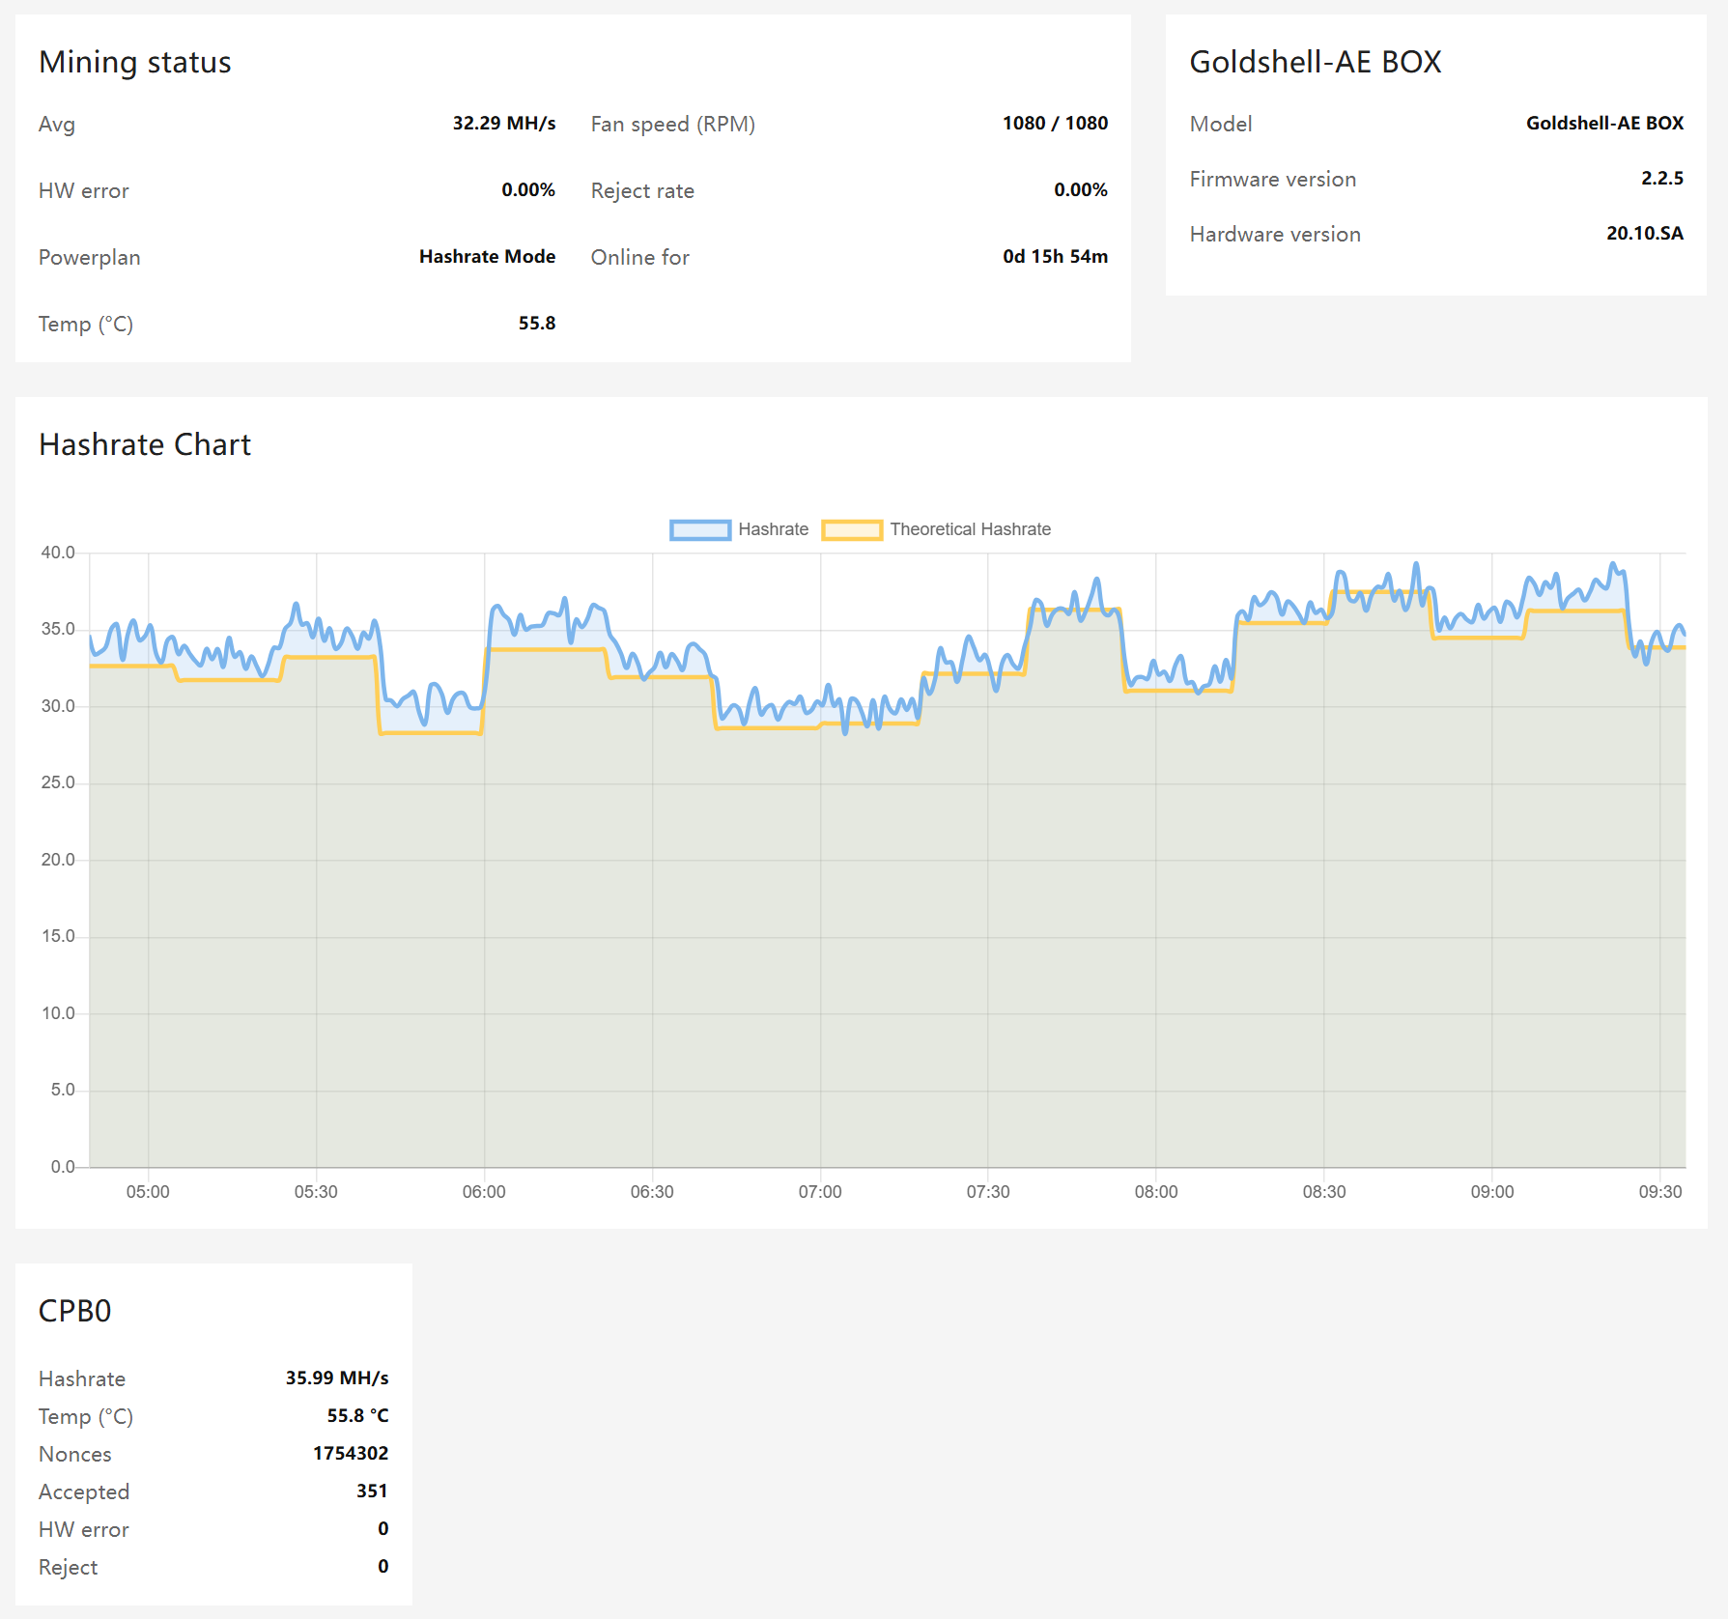Click the 'Hashrate' legend label text
The width and height of the screenshot is (1728, 1619).
click(x=773, y=529)
